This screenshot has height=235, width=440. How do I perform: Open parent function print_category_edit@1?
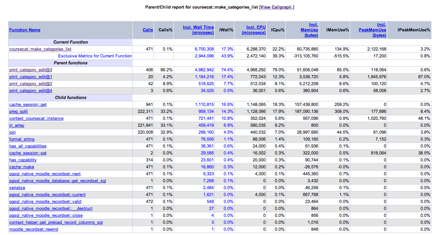pyautogui.click(x=31, y=77)
